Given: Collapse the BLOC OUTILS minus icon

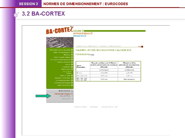Looking at the screenshot, I should [72, 91].
